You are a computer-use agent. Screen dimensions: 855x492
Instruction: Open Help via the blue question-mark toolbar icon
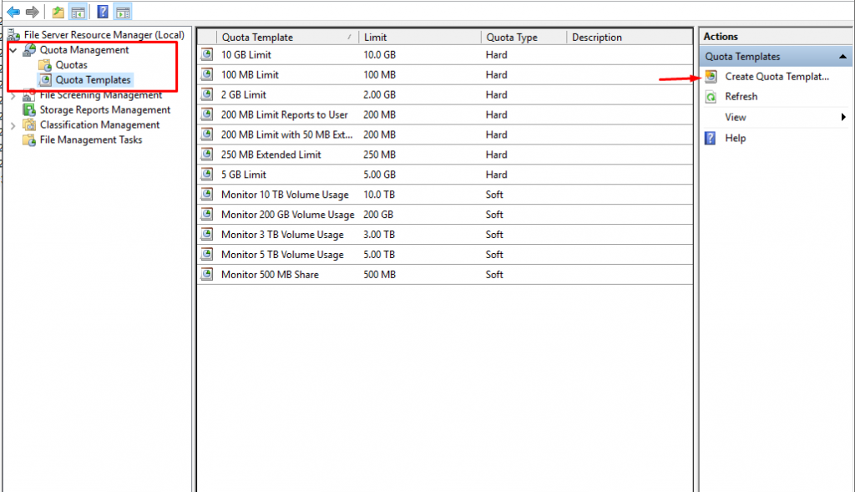[103, 12]
